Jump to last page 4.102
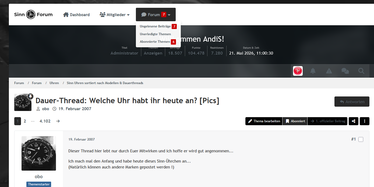Image resolution: width=374 pixels, height=187 pixels. click(x=45, y=121)
